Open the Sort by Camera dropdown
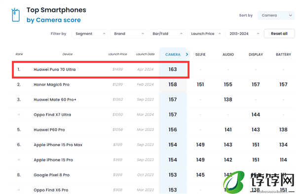The width and height of the screenshot is (296, 194). [x=276, y=15]
